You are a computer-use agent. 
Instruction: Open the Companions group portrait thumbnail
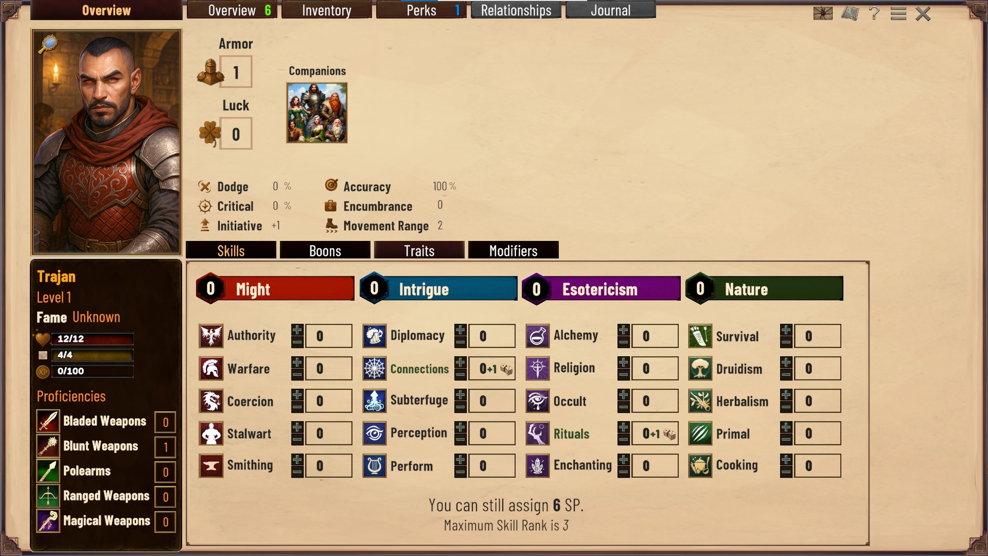[317, 113]
